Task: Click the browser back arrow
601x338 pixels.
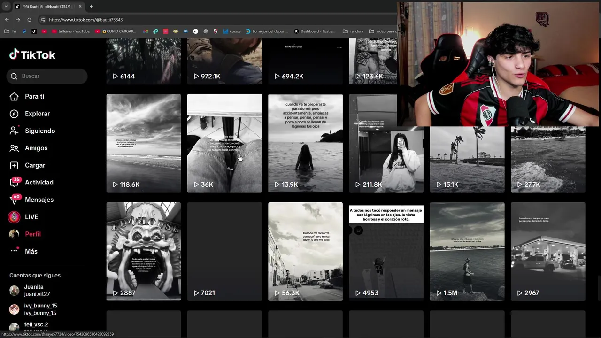Action: [7, 20]
